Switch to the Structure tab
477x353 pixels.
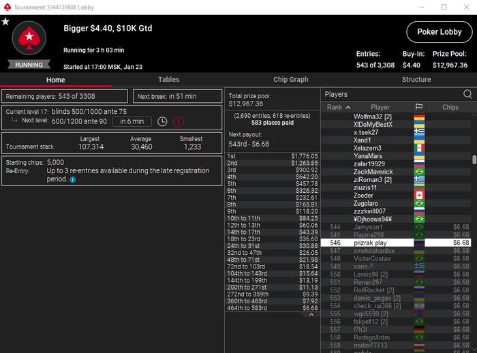pos(416,80)
